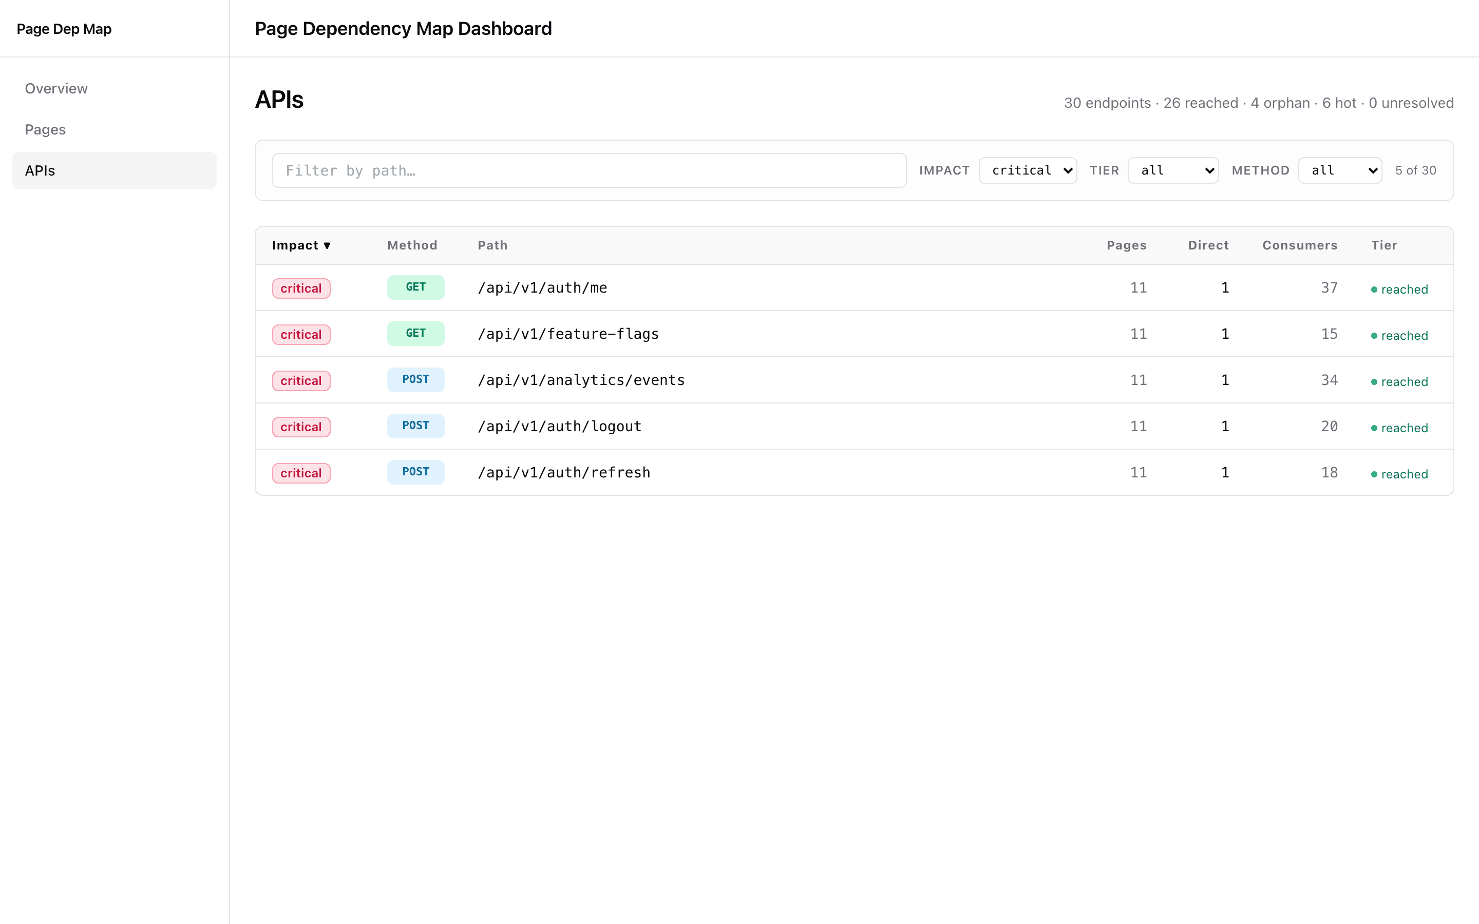Click the critical badge on analytics/events row
This screenshot has width=1479, height=924.
pos(301,381)
